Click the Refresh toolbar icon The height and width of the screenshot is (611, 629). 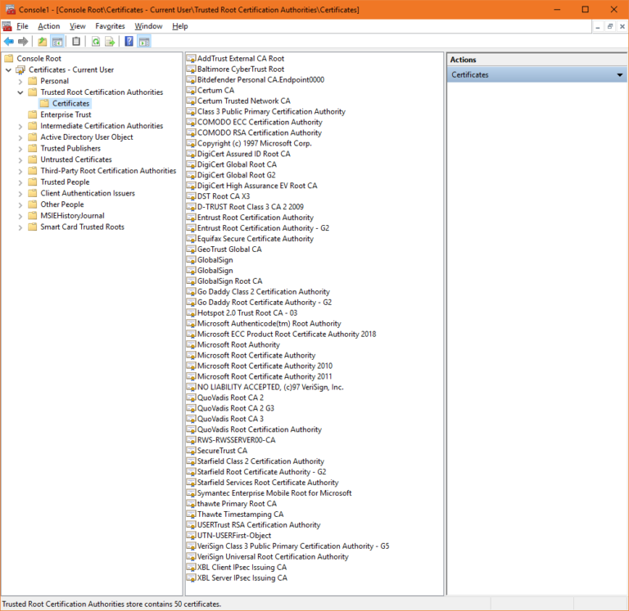point(96,41)
